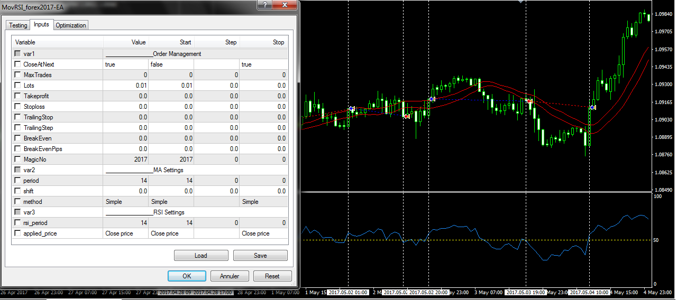This screenshot has height=300, width=677.
Task: Check the Stoploss checkbox
Action: point(18,107)
